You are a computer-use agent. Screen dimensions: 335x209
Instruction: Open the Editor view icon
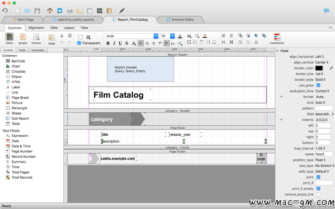coord(10,38)
